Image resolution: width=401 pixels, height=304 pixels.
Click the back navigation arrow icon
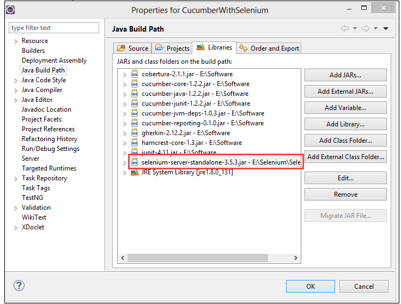[344, 28]
